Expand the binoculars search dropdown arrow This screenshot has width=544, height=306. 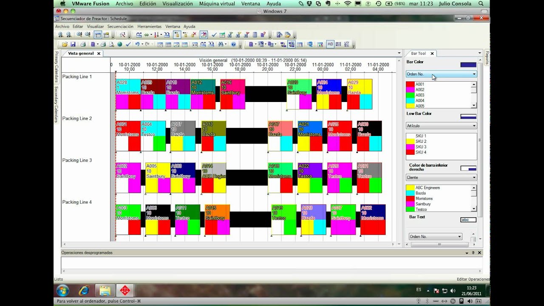tap(226, 44)
